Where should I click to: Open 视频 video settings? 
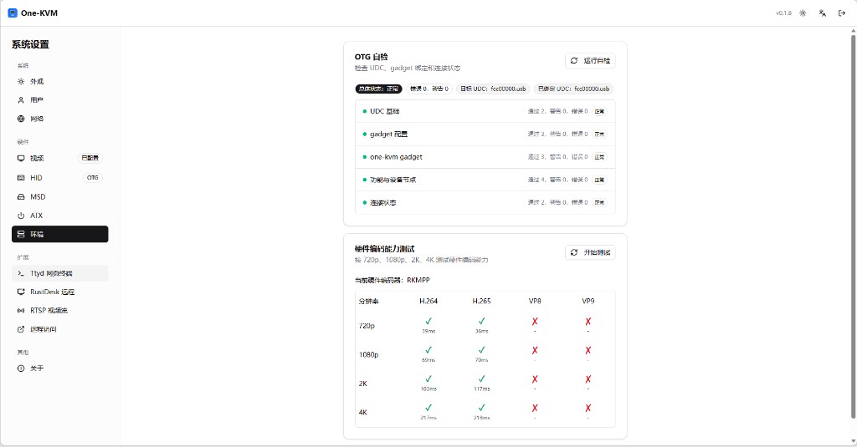click(37, 158)
